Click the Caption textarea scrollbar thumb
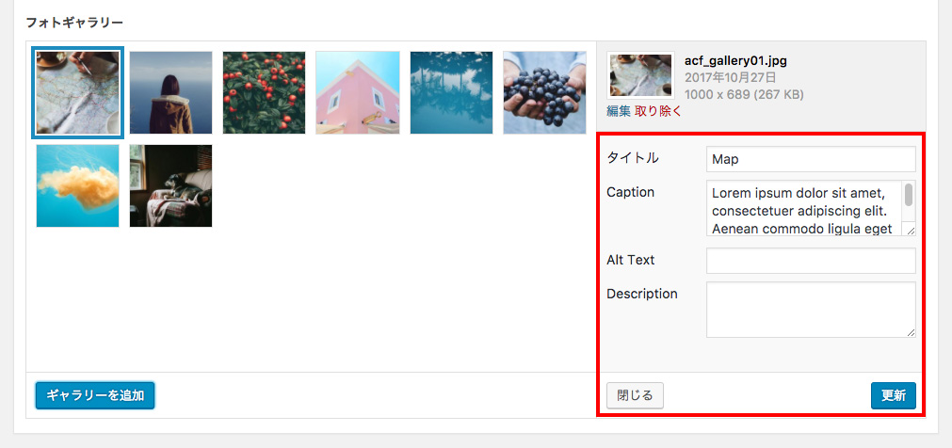This screenshot has height=448, width=952. 909,195
